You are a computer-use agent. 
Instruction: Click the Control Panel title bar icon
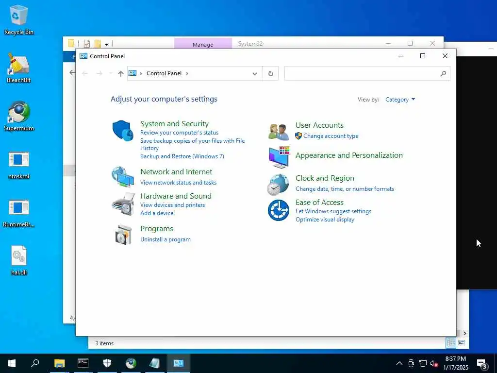pos(83,56)
